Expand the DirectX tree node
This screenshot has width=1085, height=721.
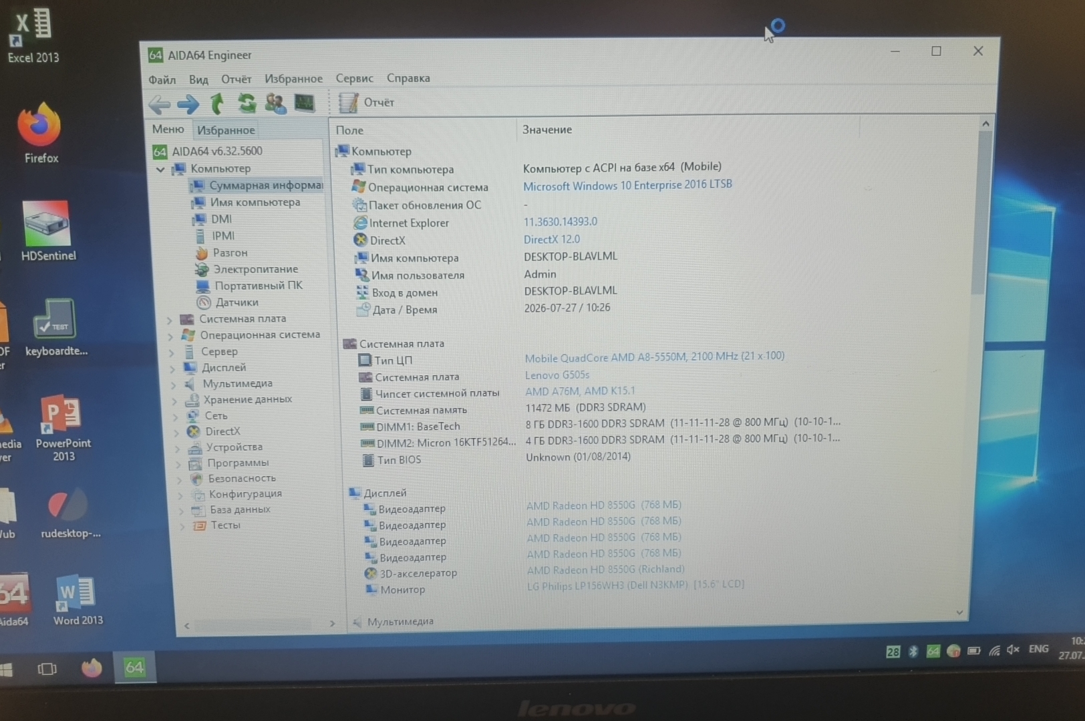177,433
